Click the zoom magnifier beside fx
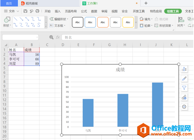This screenshot has width=194, height=140. point(51,37)
